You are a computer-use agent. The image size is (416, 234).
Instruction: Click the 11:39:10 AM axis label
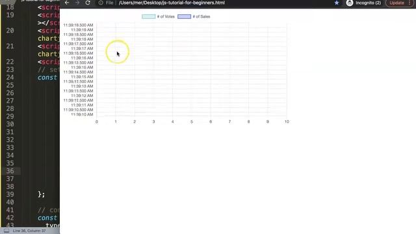82,114
